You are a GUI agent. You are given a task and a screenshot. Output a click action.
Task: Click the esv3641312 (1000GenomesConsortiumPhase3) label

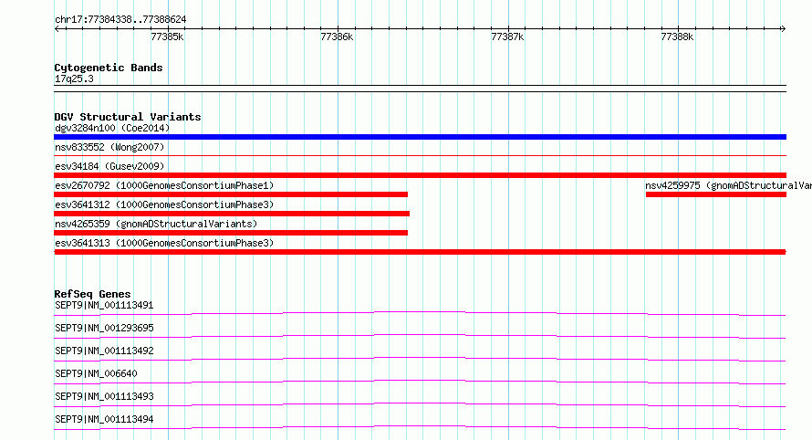tap(164, 204)
